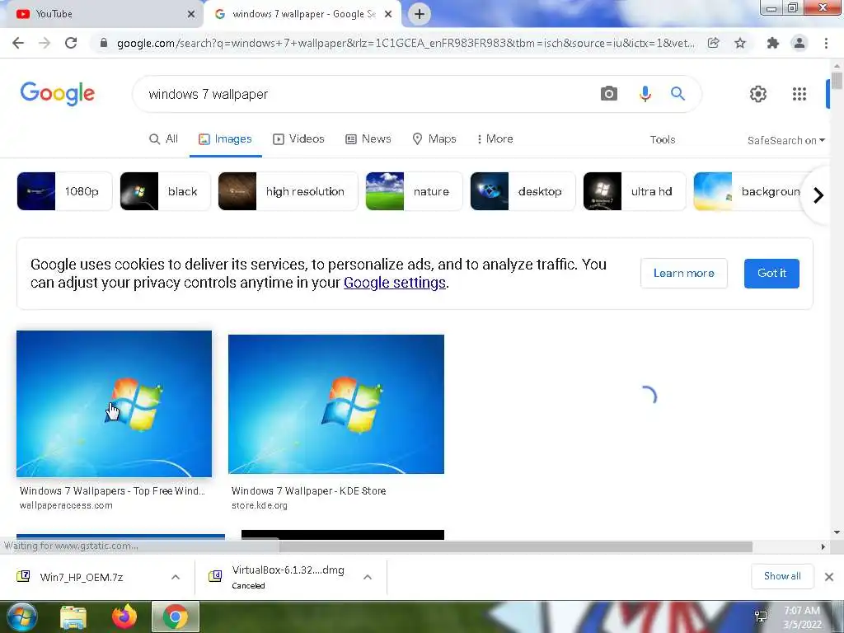Click the Learn more cookie button
The image size is (844, 633).
(x=683, y=274)
